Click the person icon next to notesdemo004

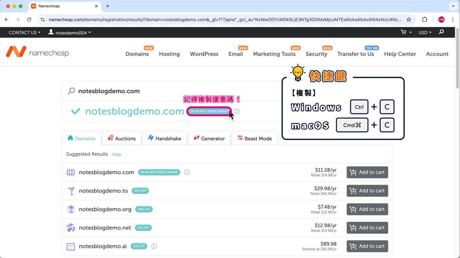tap(51, 32)
